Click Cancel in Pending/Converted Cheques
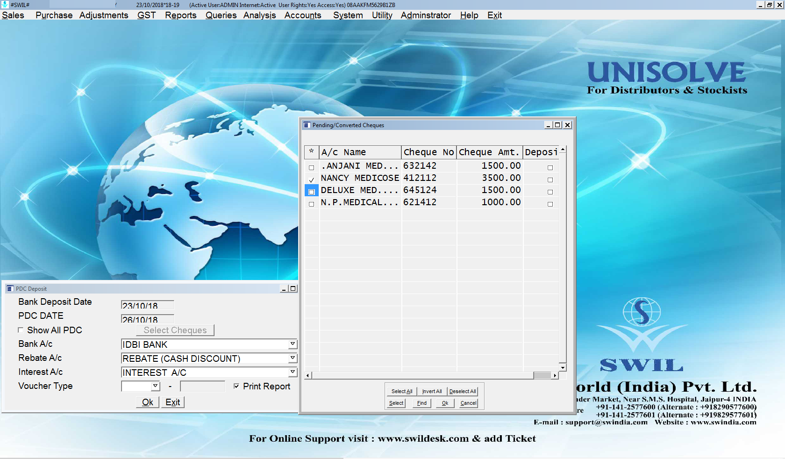The width and height of the screenshot is (785, 459). pyautogui.click(x=469, y=403)
